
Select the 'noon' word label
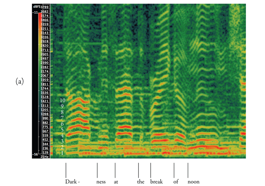click(x=193, y=182)
